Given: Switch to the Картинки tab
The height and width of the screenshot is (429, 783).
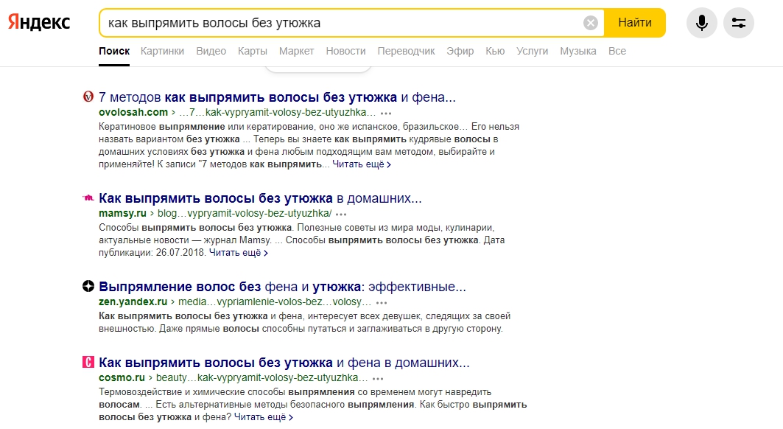Looking at the screenshot, I should click(x=162, y=51).
